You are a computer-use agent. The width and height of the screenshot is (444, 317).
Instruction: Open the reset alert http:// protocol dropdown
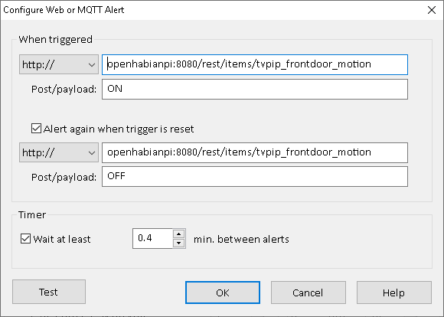coord(59,152)
